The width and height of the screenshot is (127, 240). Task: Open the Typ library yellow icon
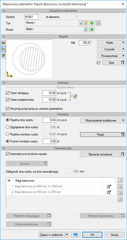[x=86, y=23]
